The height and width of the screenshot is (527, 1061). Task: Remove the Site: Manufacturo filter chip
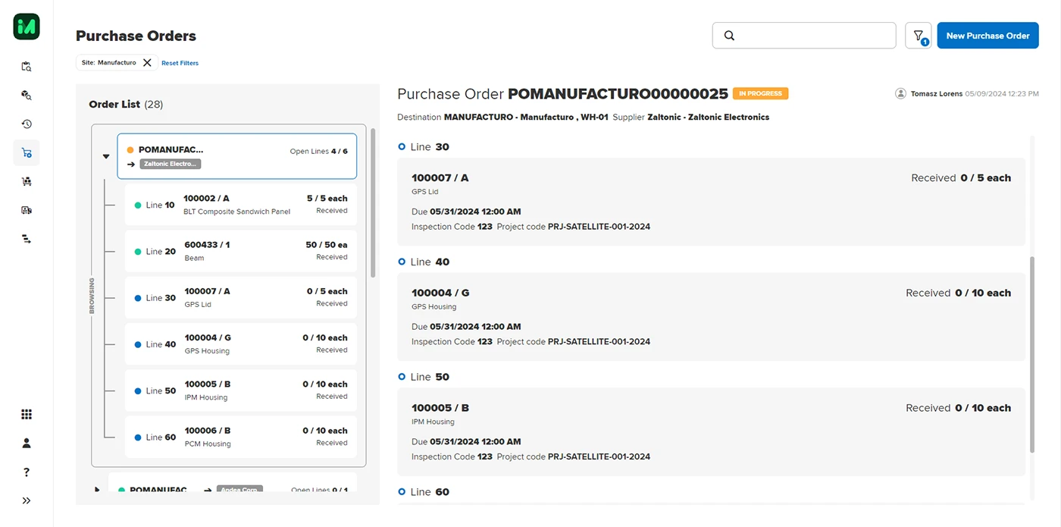click(147, 63)
